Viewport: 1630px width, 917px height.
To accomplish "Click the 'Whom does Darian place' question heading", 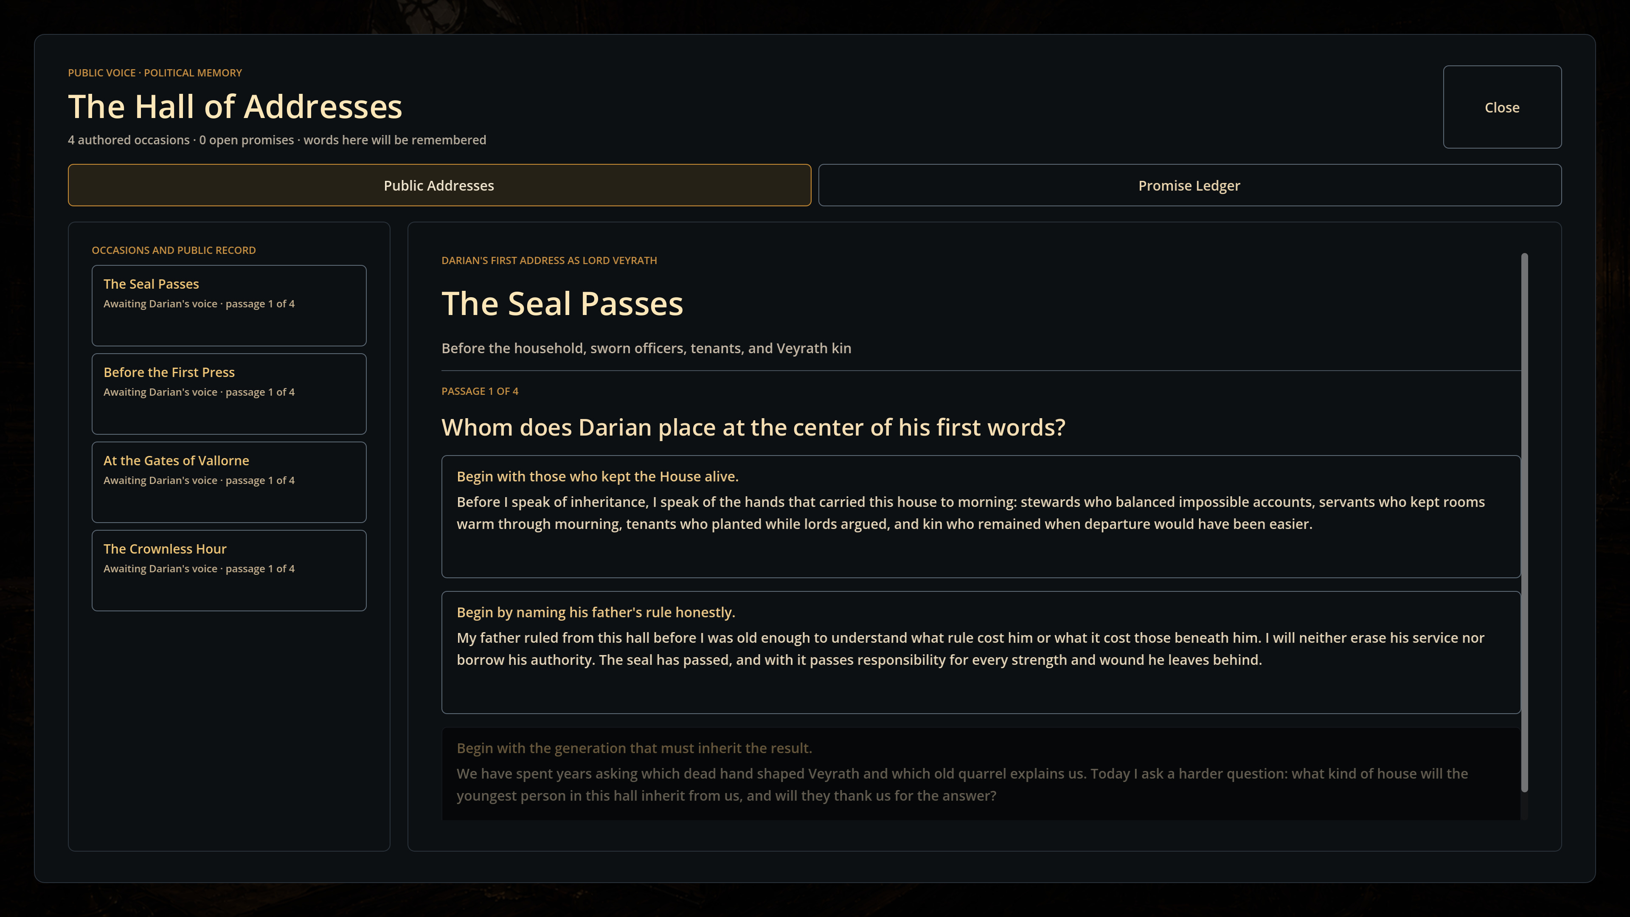I will [x=753, y=428].
